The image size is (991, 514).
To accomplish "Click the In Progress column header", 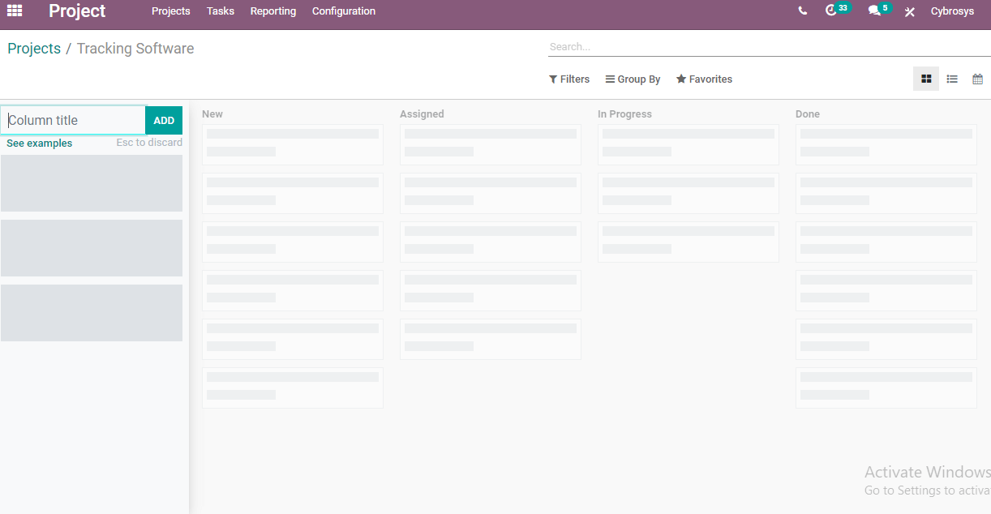I will pos(624,114).
